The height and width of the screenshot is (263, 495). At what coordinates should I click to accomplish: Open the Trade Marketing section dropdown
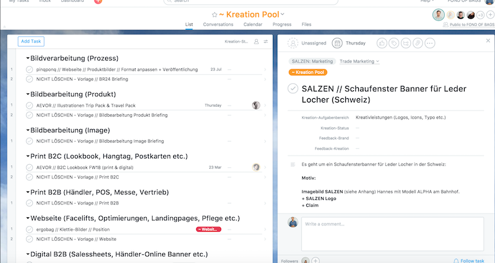click(x=359, y=61)
